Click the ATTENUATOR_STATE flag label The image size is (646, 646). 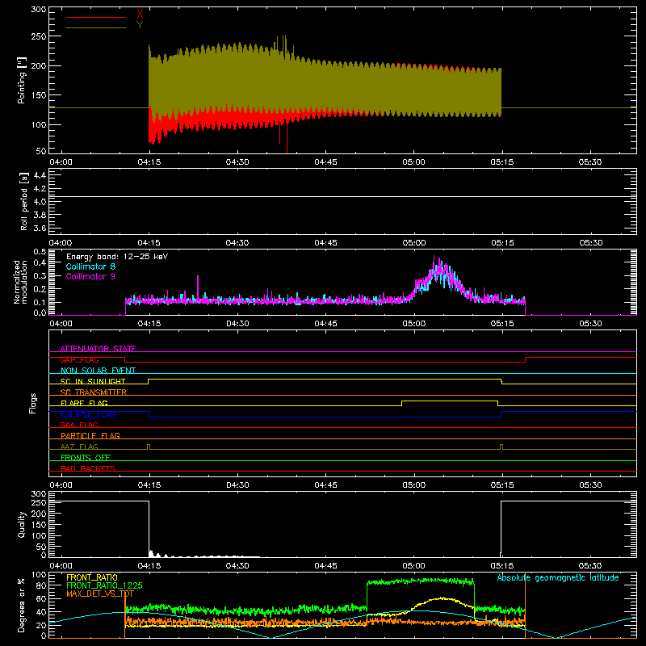(98, 349)
